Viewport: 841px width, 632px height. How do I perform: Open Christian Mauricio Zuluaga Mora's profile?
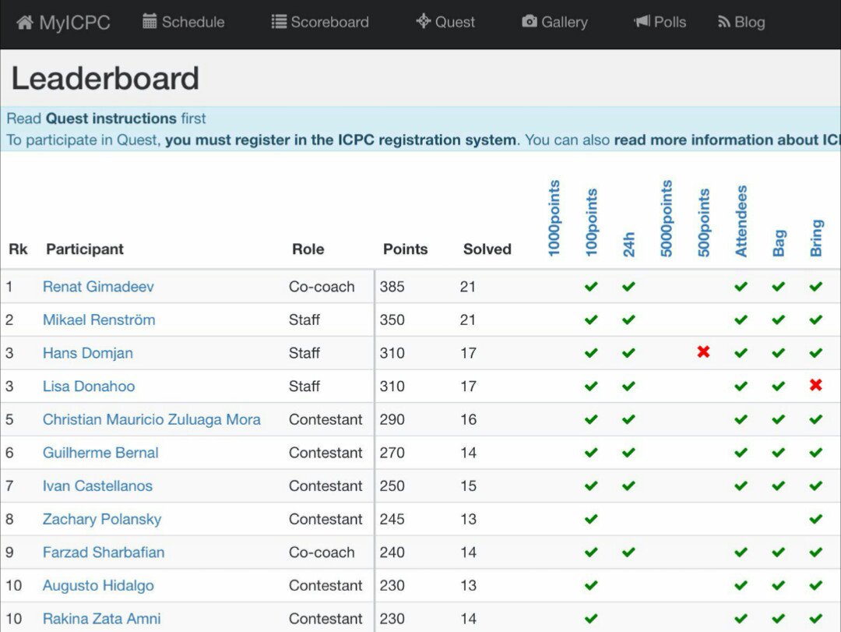click(152, 419)
